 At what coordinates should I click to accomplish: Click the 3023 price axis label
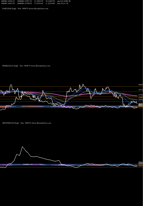(140, 85)
